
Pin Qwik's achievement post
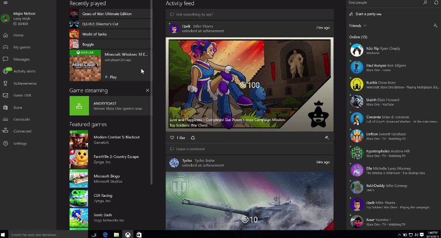326,138
